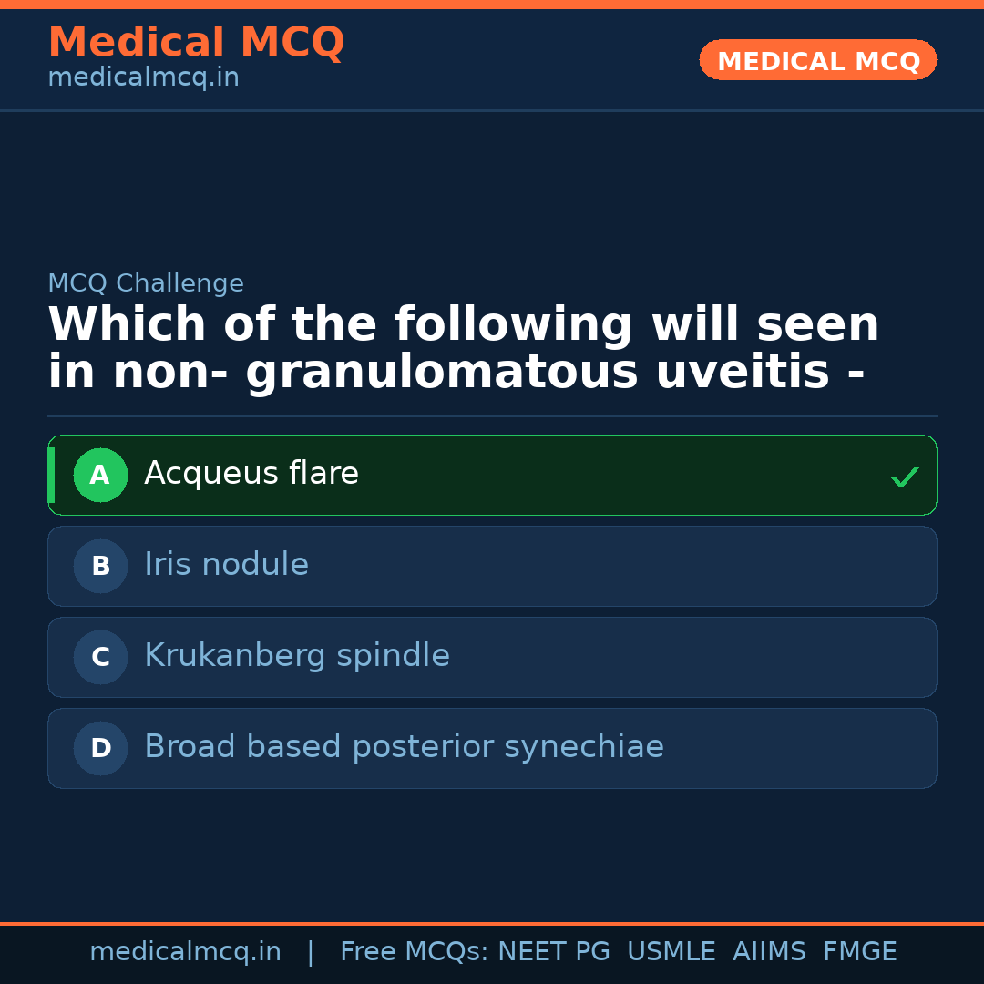Expand option D 'Broad based posterior synechiae'
This screenshot has height=984, width=984.
492,748
